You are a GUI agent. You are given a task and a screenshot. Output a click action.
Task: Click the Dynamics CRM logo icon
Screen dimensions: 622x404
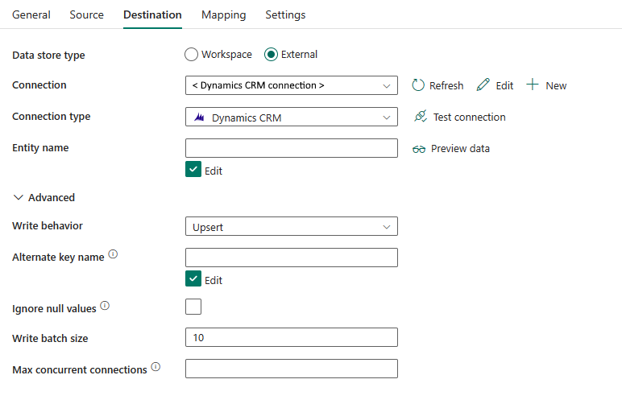point(199,117)
